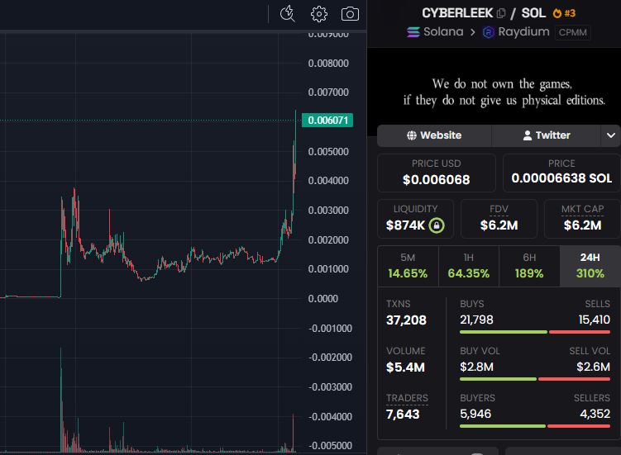Click the buys versus sells ratio bar
This screenshot has width=621, height=455.
535,332
